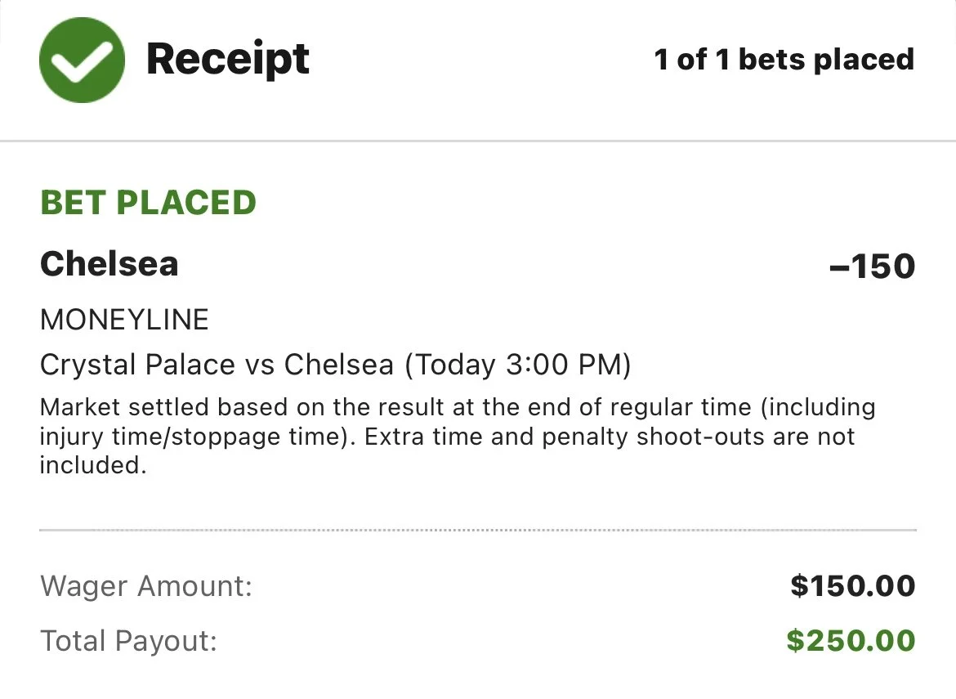Click the solid separator line below the header
The height and width of the screenshot is (699, 956).
478,141
